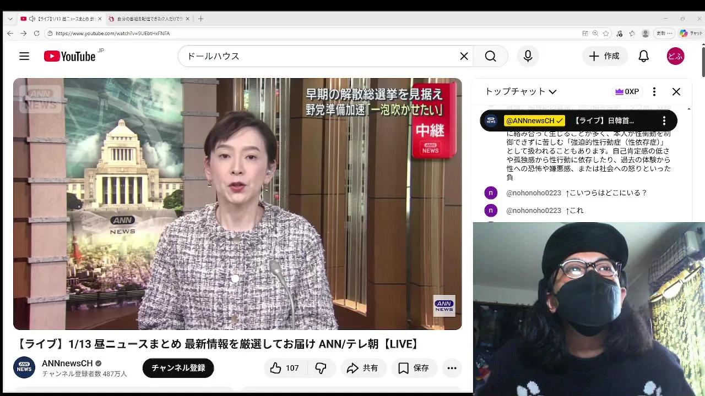This screenshot has height=396, width=705.
Task: Open the browser profile silhouette icon
Action: pos(646,34)
